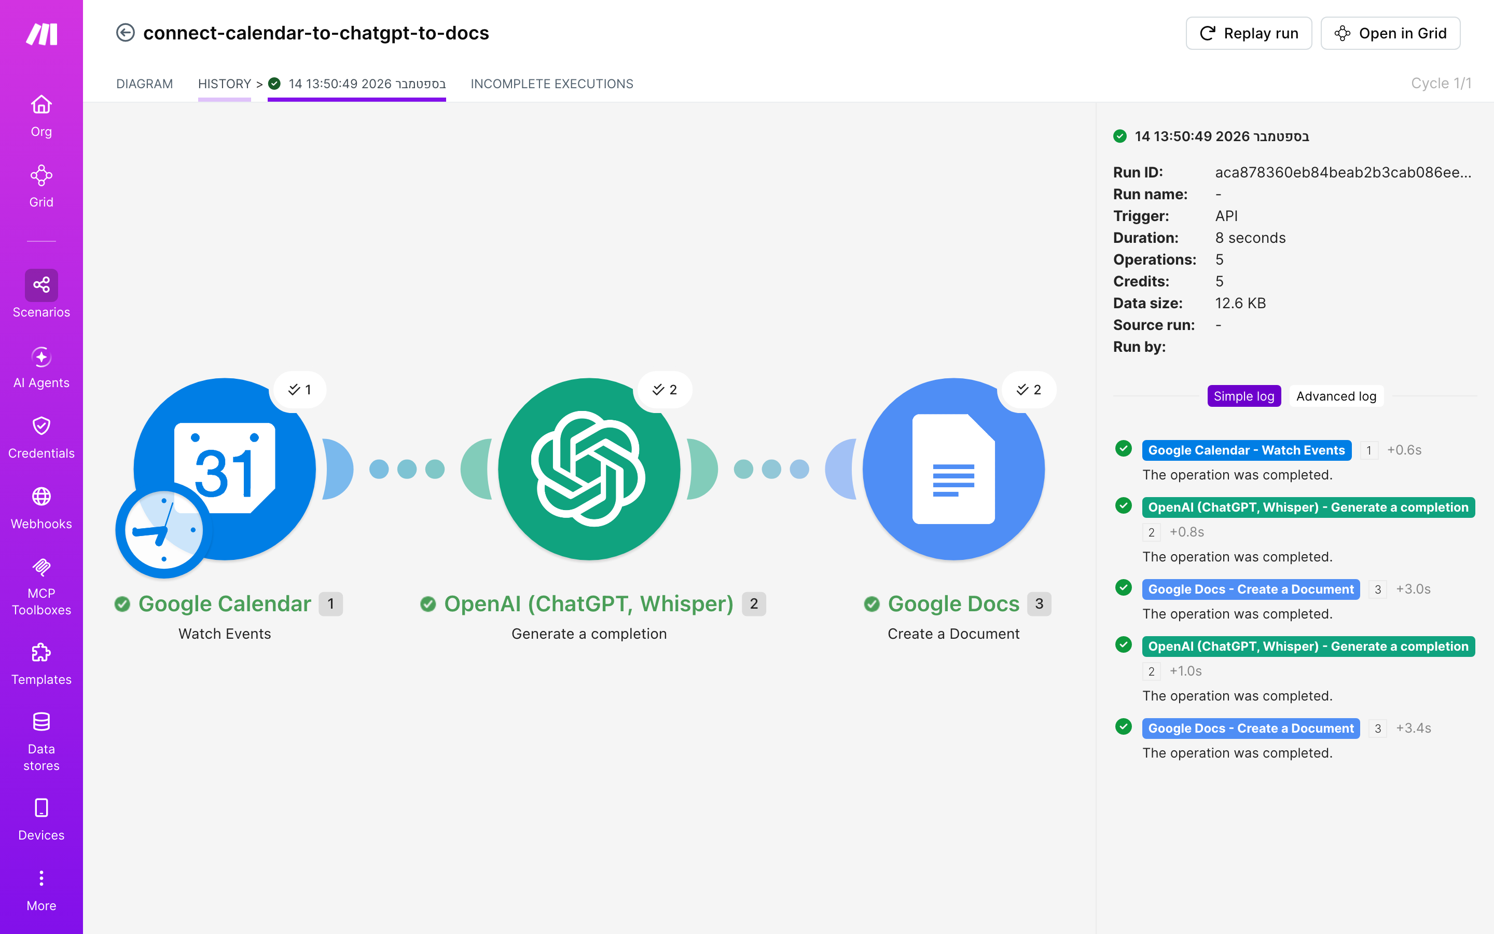Open the OpenAI module's operation bubble

point(665,390)
